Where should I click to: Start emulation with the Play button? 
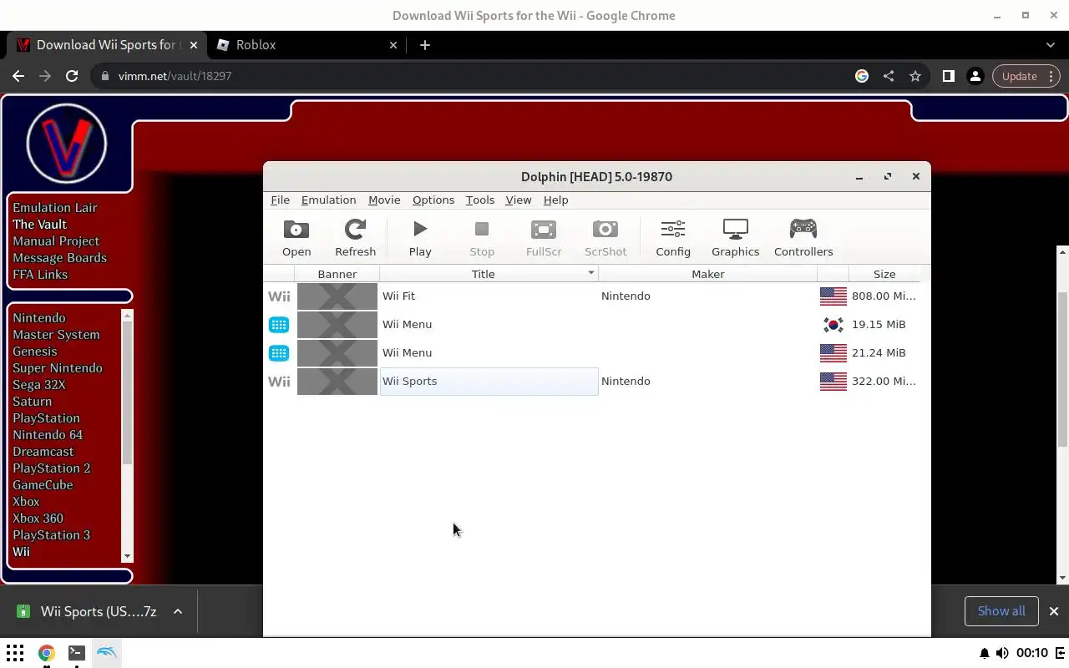pyautogui.click(x=420, y=238)
